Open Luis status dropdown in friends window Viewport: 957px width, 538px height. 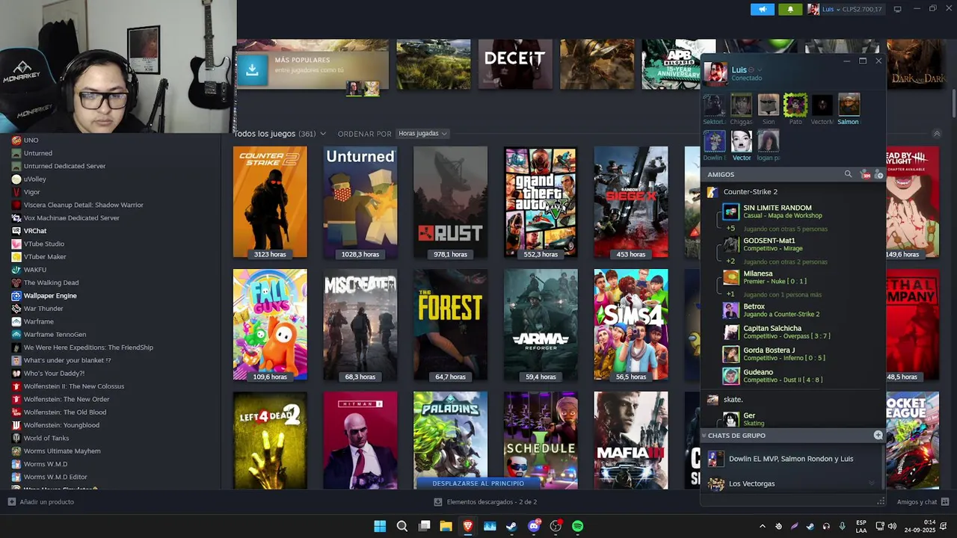pyautogui.click(x=760, y=70)
